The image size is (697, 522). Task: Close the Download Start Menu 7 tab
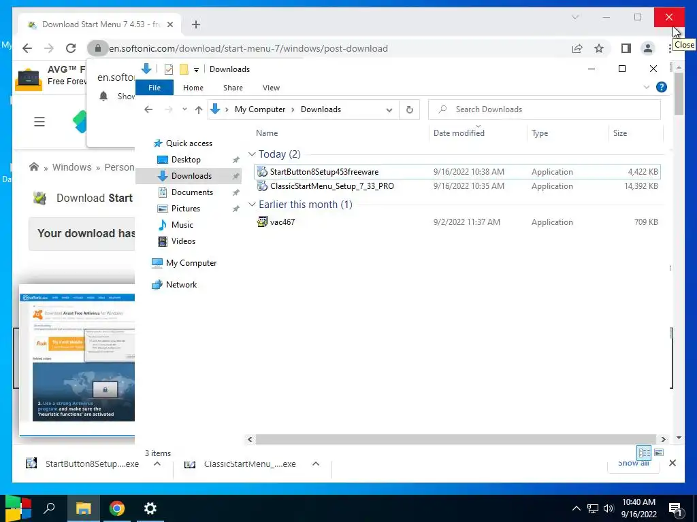[x=169, y=24]
